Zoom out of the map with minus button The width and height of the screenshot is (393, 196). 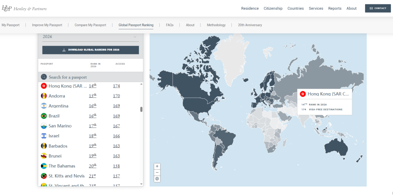(157, 172)
